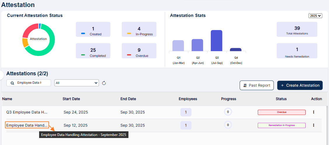
Task: Open the Employee Data Hand... attestation
Action: [27, 125]
